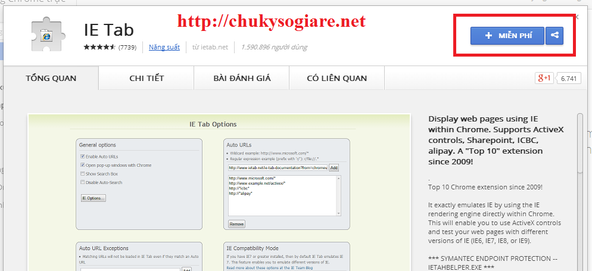
Task: Click the blue MIỄN PHÍ install button
Action: (507, 36)
